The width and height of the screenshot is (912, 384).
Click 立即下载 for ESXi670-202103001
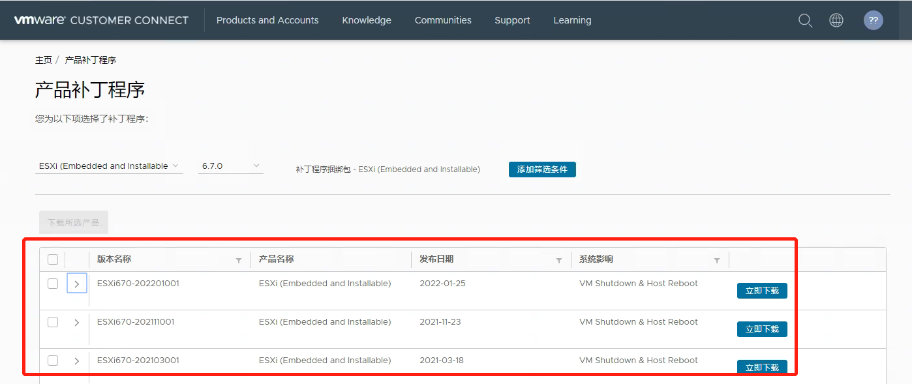pyautogui.click(x=762, y=368)
